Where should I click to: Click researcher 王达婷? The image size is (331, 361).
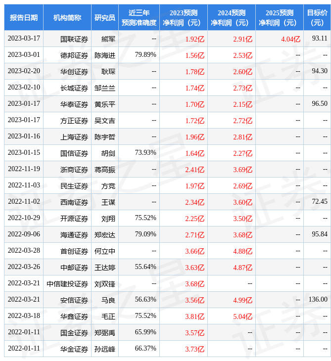pyautogui.click(x=105, y=268)
